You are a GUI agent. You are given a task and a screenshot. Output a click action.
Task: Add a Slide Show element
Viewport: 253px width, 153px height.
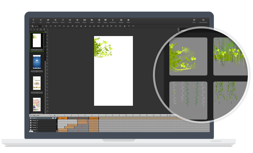(55, 21)
